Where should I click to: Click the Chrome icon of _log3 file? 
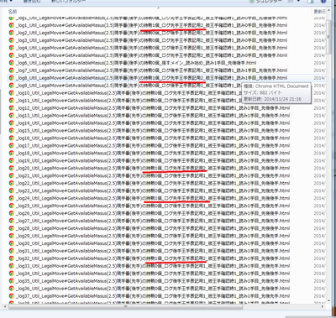[x=12, y=40]
